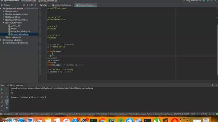Select Scratches and Consoles node

tap(15, 43)
